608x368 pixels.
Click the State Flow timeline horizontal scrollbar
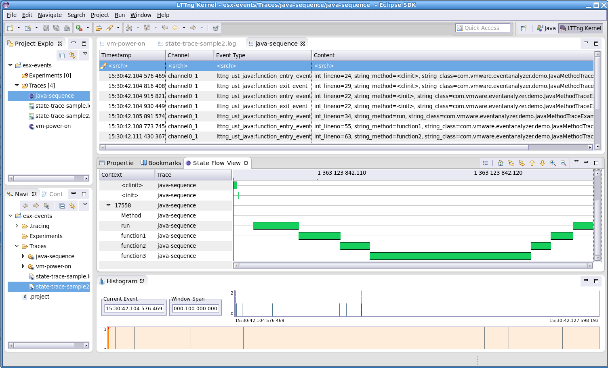click(413, 266)
